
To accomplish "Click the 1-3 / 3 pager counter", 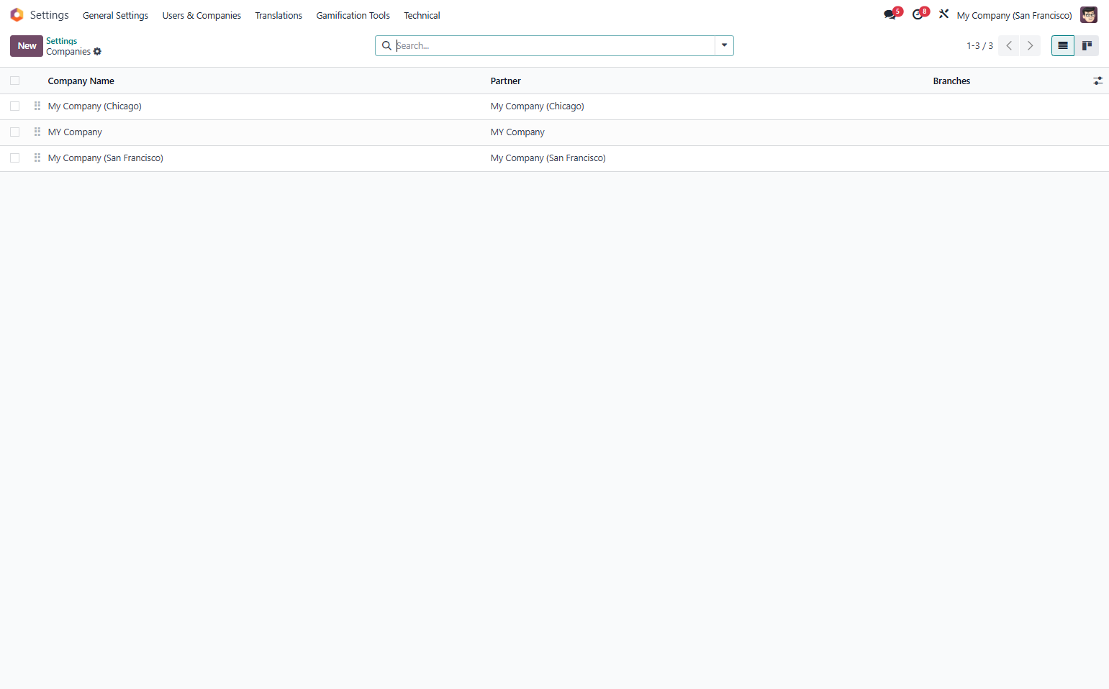I will pyautogui.click(x=979, y=46).
